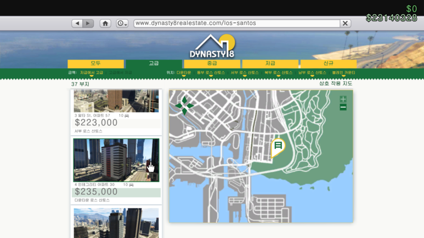Open the 신규 tab
This screenshot has height=238, width=424.
pyautogui.click(x=329, y=63)
